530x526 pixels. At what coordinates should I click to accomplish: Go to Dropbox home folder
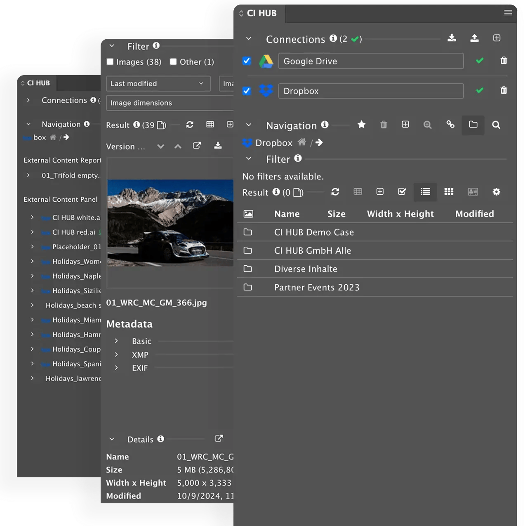(x=302, y=142)
